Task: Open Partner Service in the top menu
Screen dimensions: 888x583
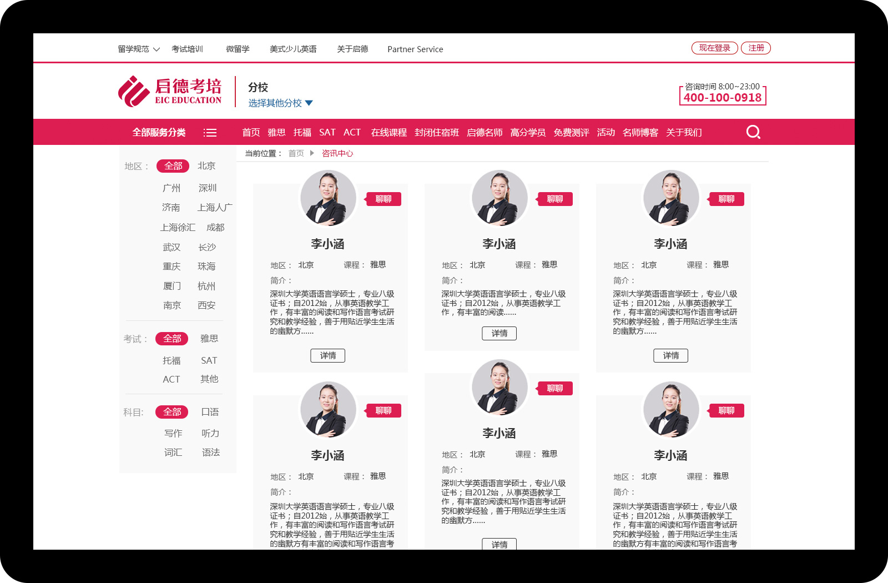Action: [415, 49]
